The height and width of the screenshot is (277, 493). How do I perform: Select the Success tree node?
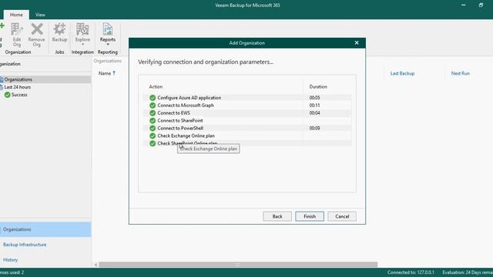[x=19, y=95]
